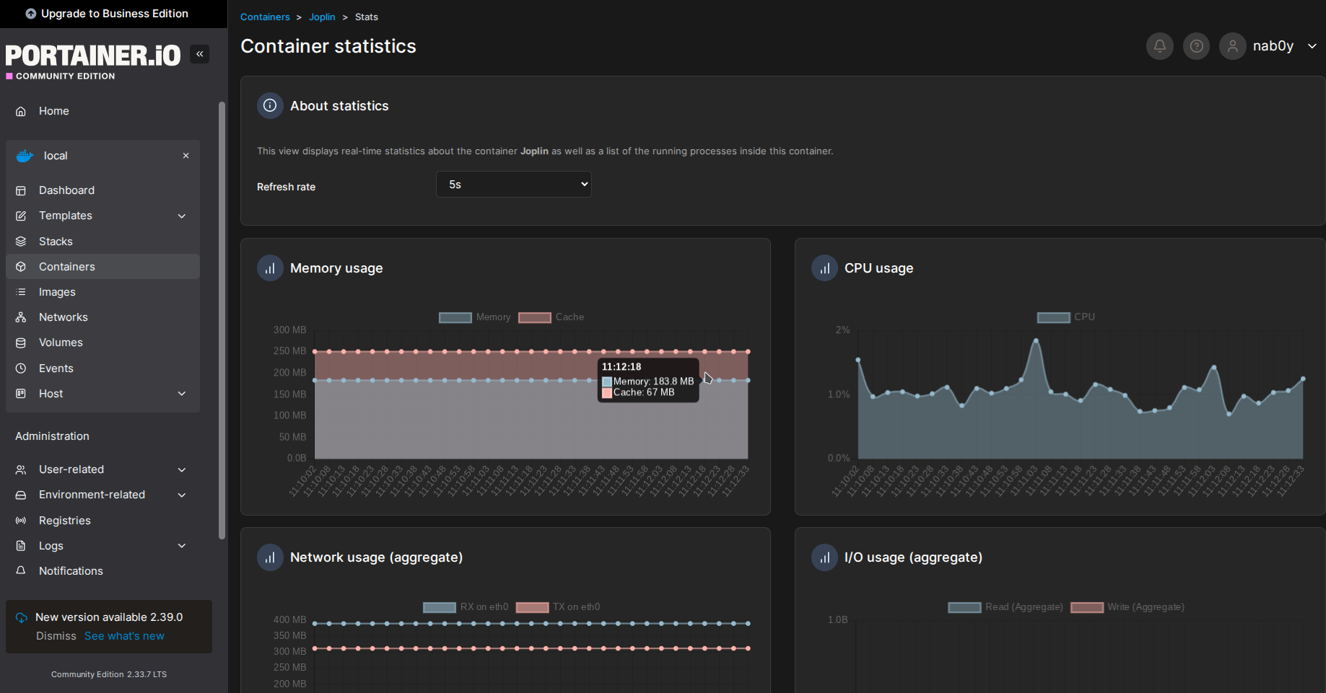Click the help question mark icon
1326x693 pixels.
tap(1196, 46)
